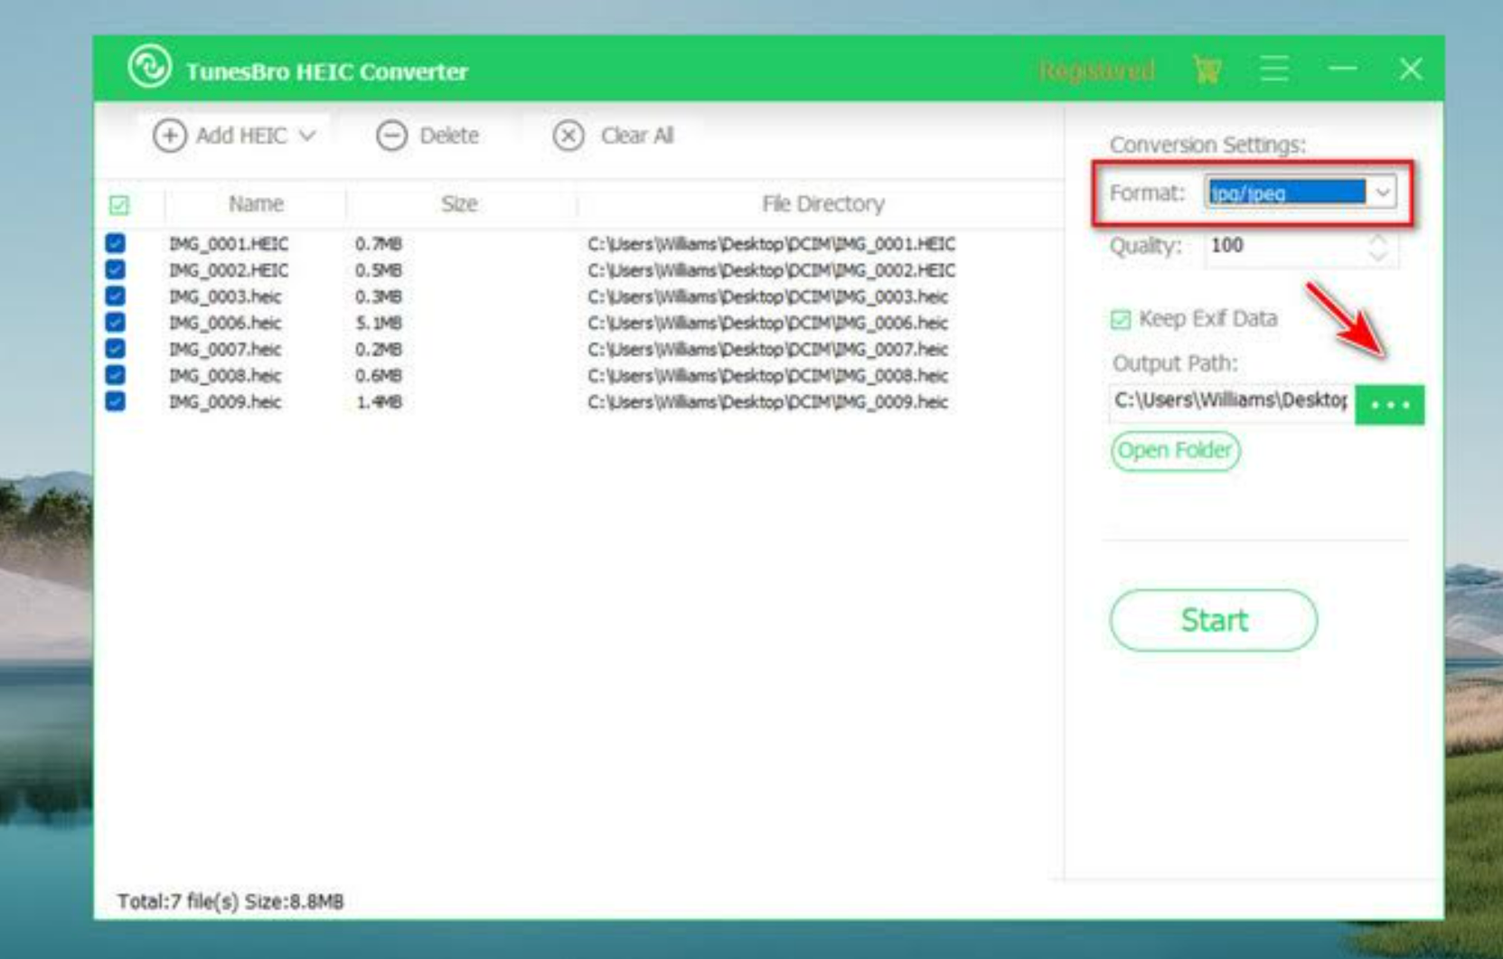The width and height of the screenshot is (1503, 959).
Task: Open the shopping cart icon
Action: click(1207, 69)
